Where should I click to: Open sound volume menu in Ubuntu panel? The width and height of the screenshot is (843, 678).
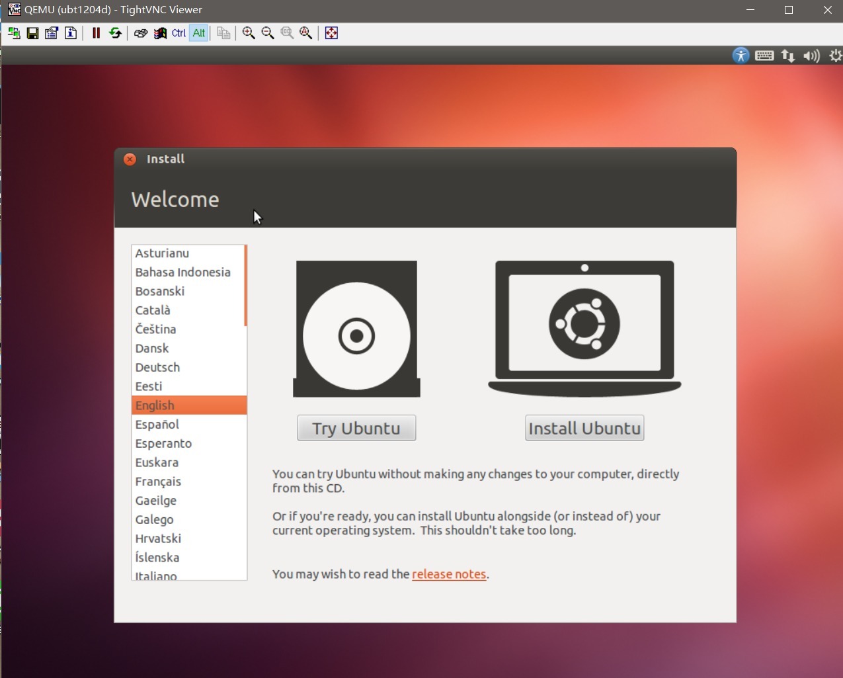pos(811,56)
